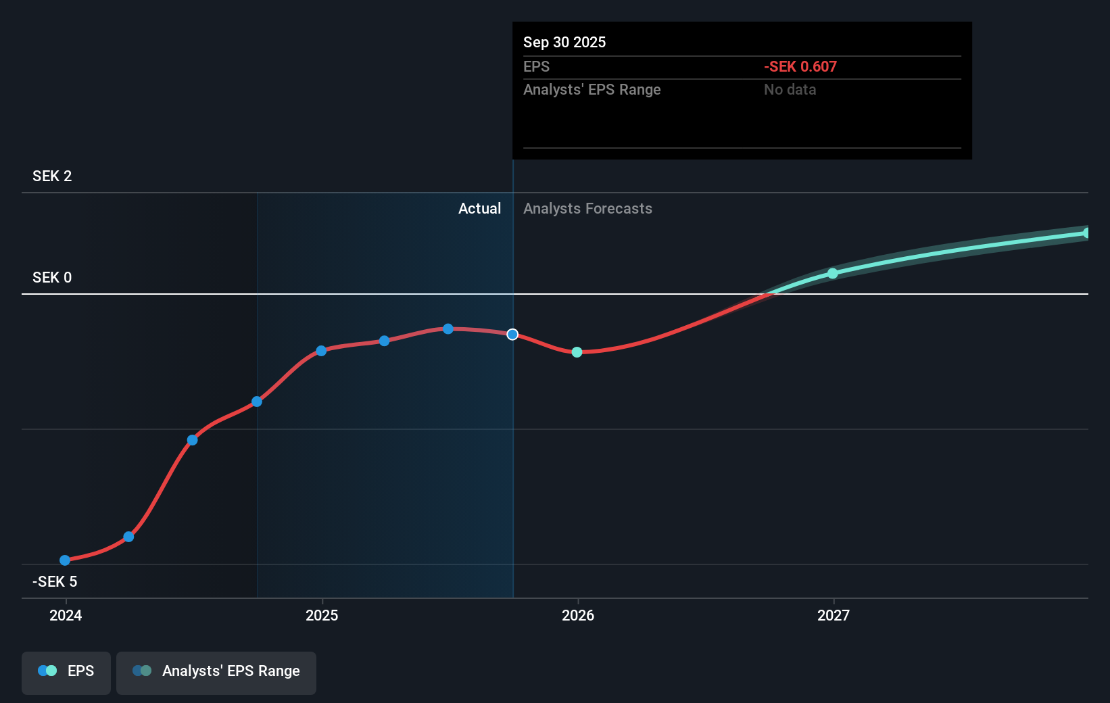
Task: Click the 2027 forecast data point
Action: (x=833, y=273)
